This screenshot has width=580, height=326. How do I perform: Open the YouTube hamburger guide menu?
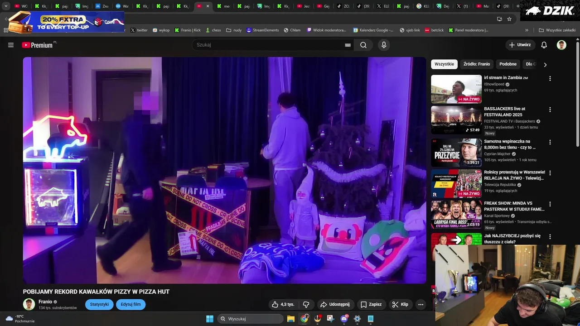[x=11, y=45]
